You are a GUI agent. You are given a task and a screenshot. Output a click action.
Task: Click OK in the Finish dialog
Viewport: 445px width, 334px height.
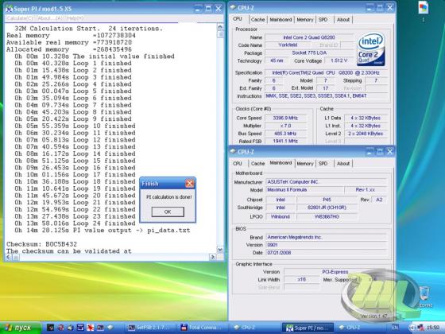click(x=168, y=212)
